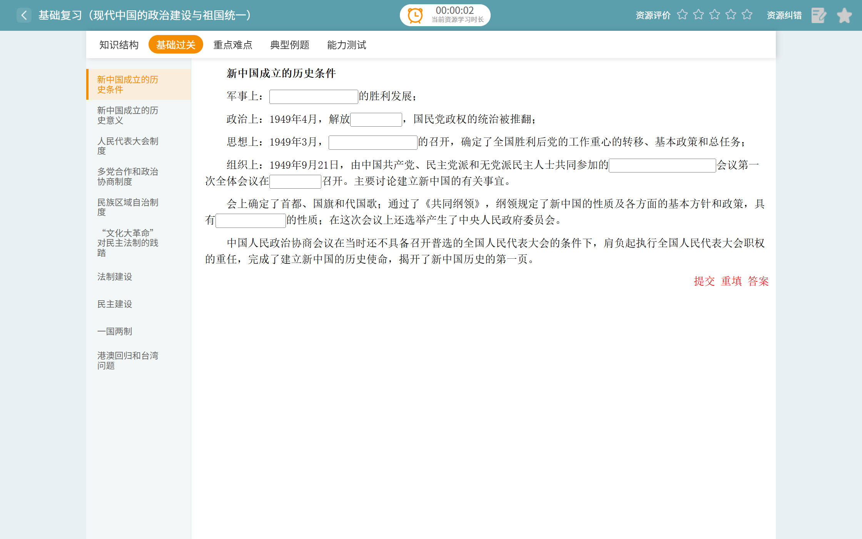862x539 pixels.
Task: Click the orange alarm clock timer icon
Action: tap(415, 15)
